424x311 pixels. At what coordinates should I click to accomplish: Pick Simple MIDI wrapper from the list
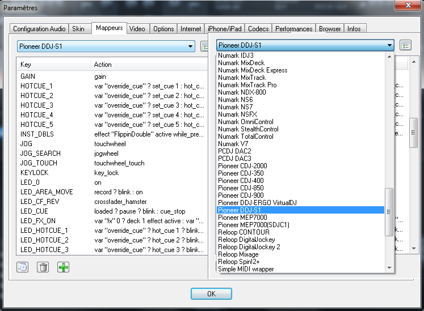click(246, 269)
